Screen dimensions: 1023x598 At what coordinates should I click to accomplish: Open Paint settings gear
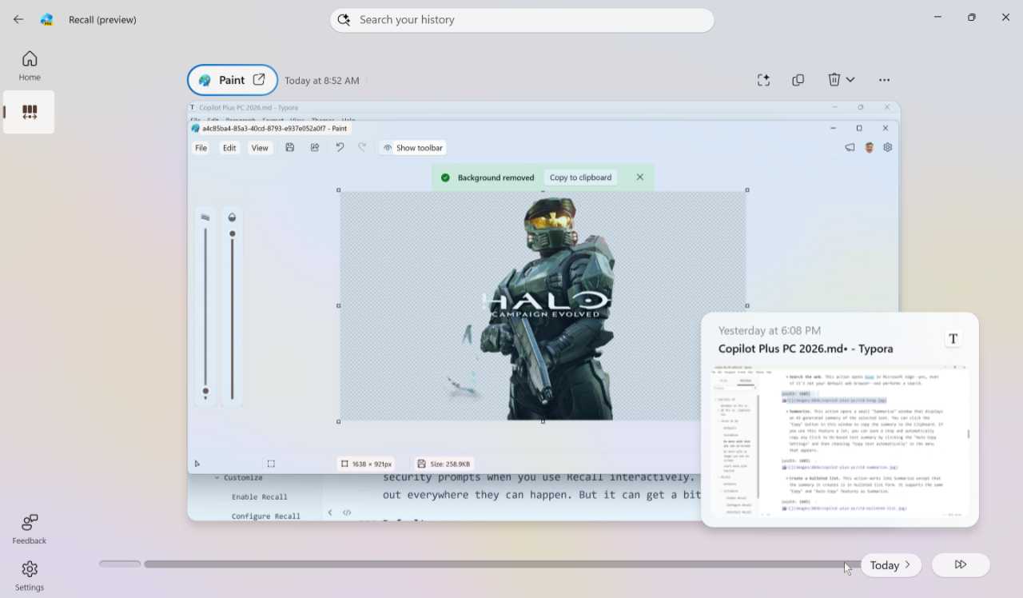(x=888, y=148)
